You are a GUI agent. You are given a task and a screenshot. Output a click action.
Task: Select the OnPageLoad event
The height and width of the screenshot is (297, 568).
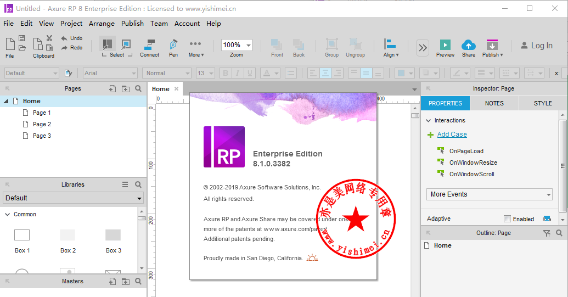coord(466,151)
